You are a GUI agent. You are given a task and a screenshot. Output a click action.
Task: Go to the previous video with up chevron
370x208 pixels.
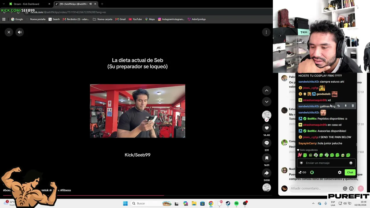(267, 91)
